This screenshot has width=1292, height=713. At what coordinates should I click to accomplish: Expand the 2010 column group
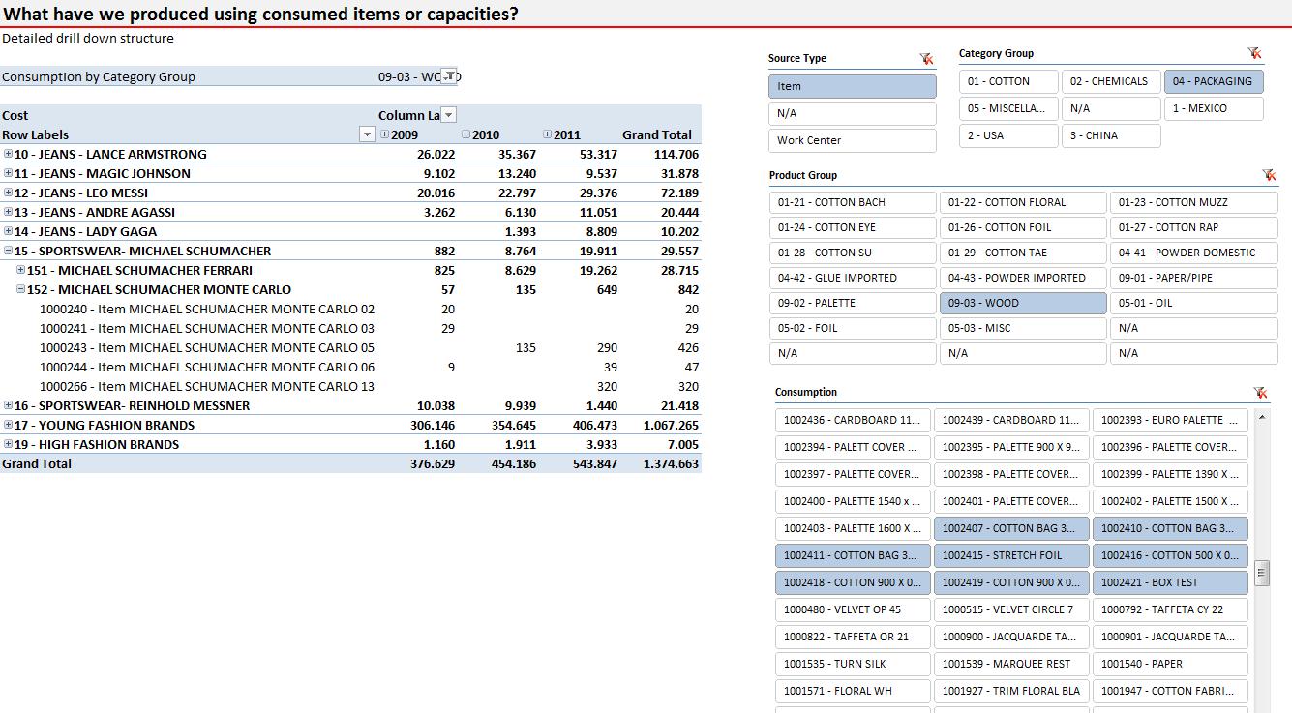click(x=466, y=134)
